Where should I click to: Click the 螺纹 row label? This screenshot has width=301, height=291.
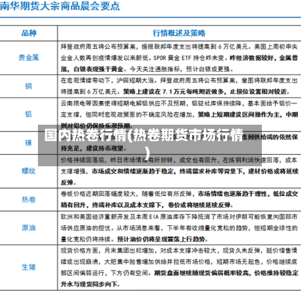29,171
